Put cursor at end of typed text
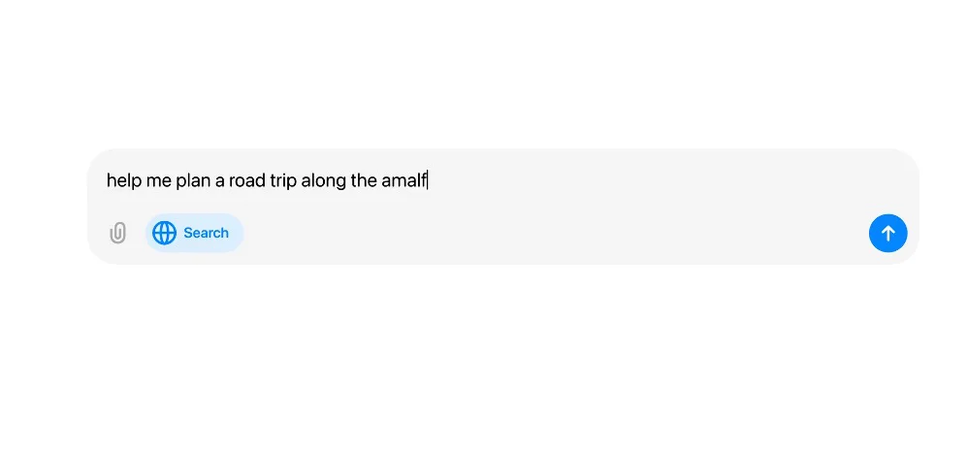Screen dimensions: 967x449 (428, 180)
